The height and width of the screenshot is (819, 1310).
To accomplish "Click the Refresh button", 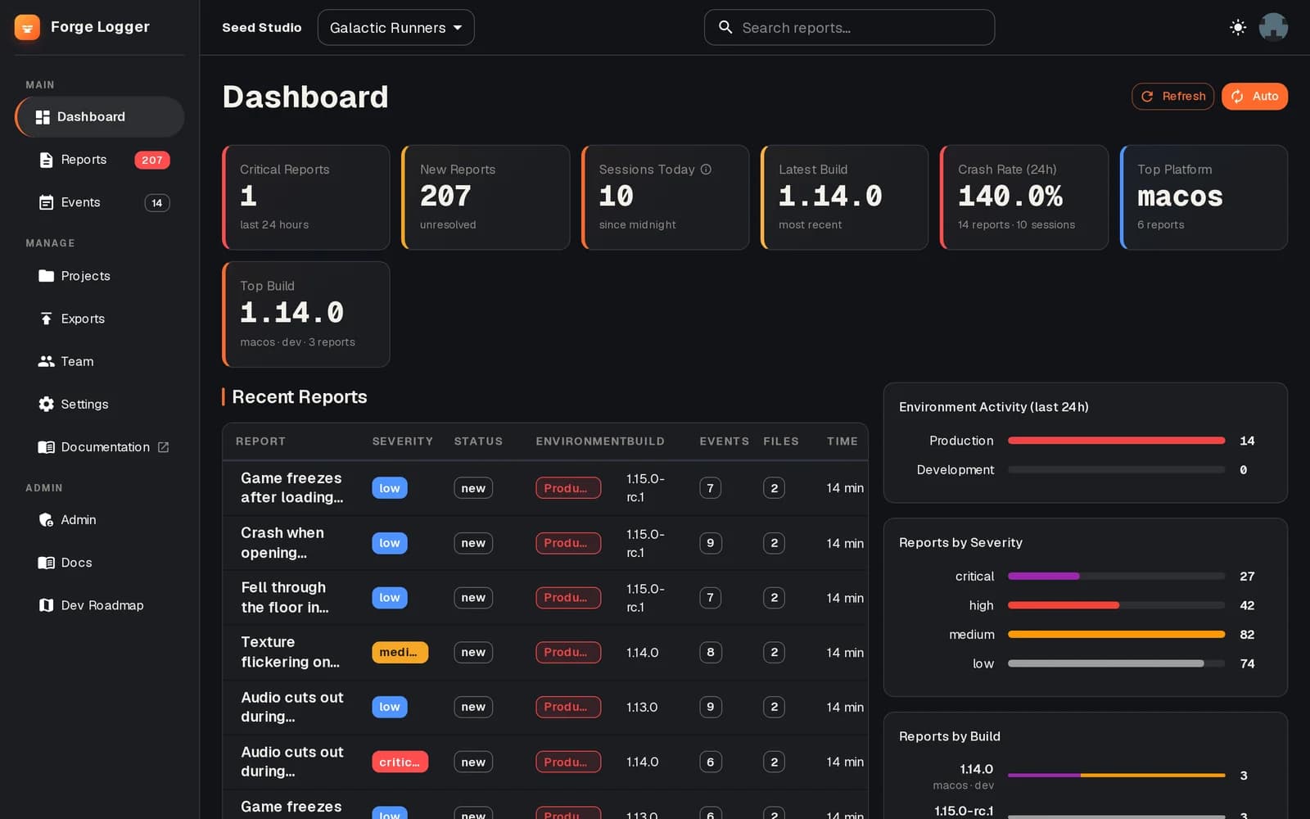I will pos(1172,96).
